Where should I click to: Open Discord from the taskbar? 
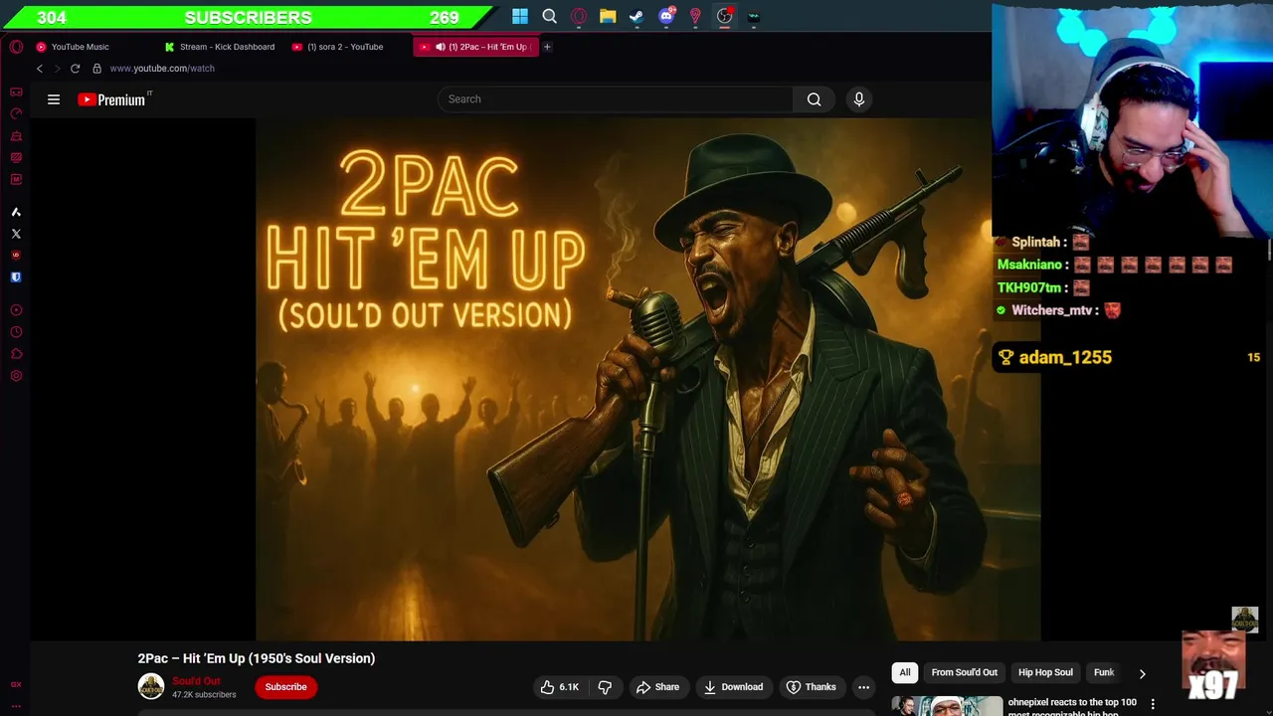(x=666, y=16)
